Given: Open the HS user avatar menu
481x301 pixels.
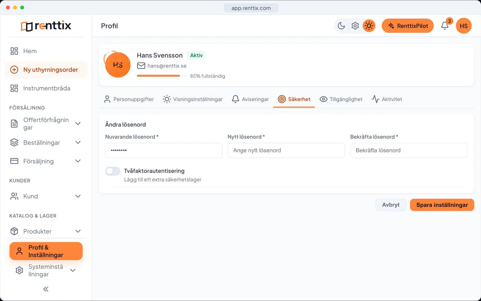Looking at the screenshot, I should coord(464,26).
